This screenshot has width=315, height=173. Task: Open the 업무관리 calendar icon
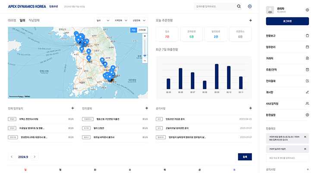[307, 47]
